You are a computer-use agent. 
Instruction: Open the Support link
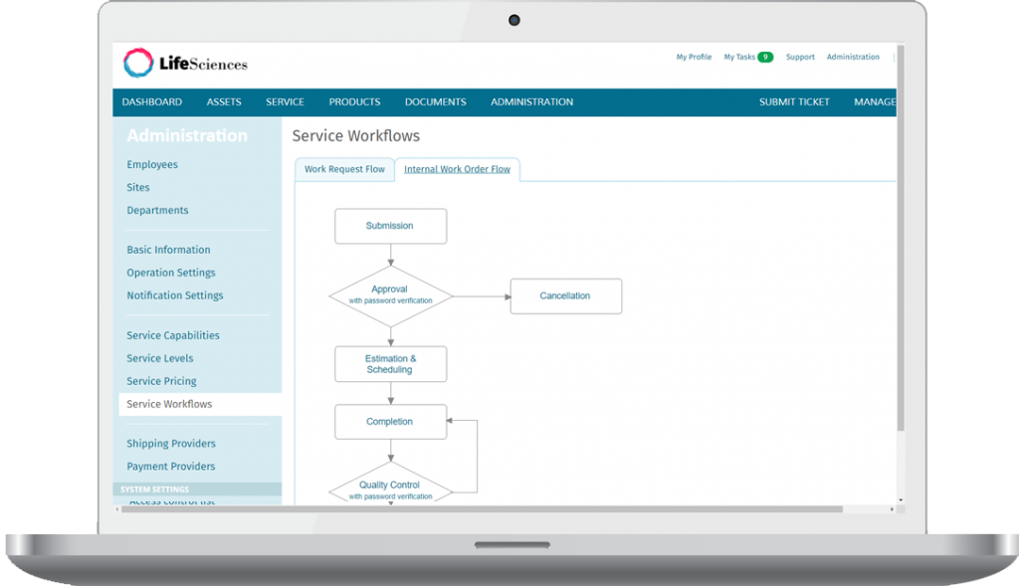click(800, 57)
